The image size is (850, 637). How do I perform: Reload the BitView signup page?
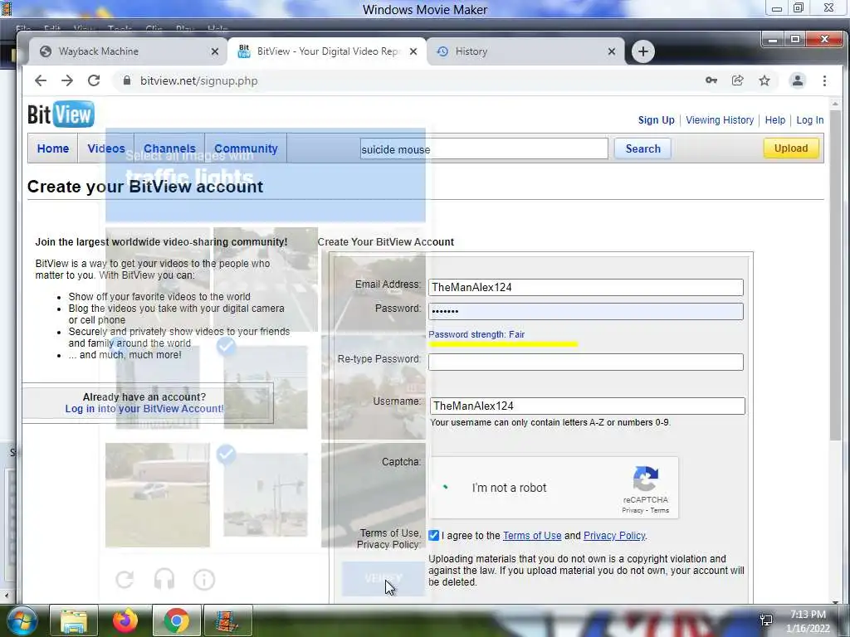[94, 80]
